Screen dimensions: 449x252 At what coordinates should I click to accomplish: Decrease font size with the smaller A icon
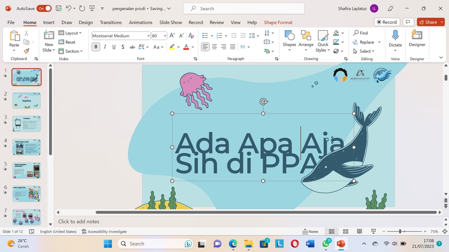(x=181, y=35)
